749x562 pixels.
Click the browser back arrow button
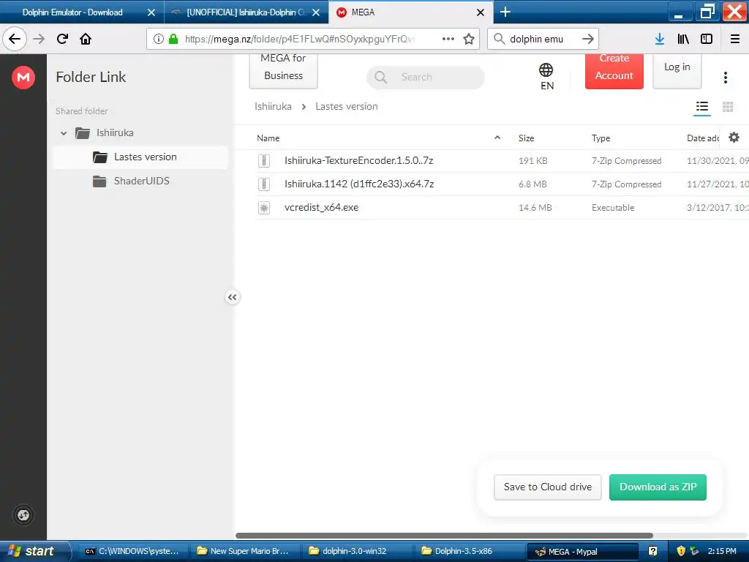[x=15, y=39]
